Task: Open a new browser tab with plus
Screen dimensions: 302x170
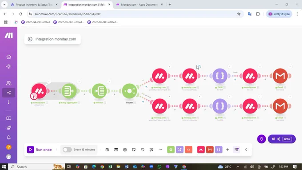Action: click(x=170, y=4)
